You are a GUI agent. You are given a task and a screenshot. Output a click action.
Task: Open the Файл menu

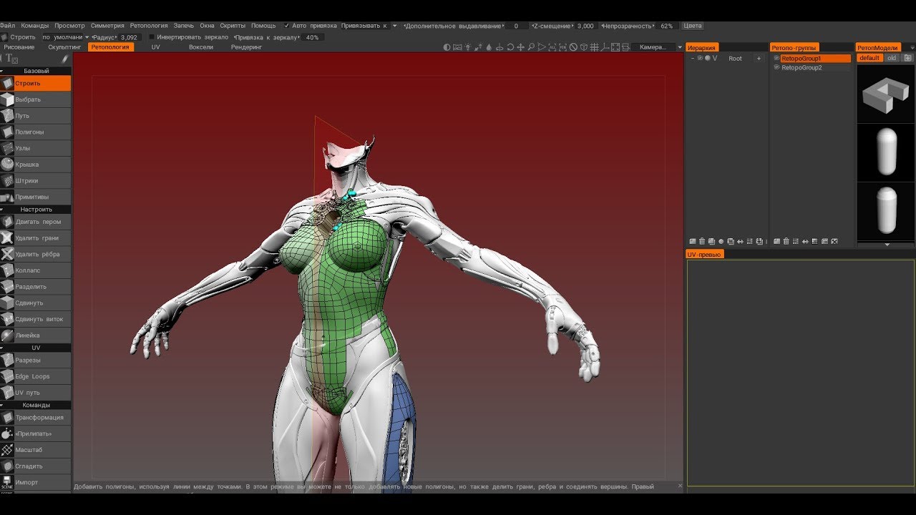pos(8,26)
